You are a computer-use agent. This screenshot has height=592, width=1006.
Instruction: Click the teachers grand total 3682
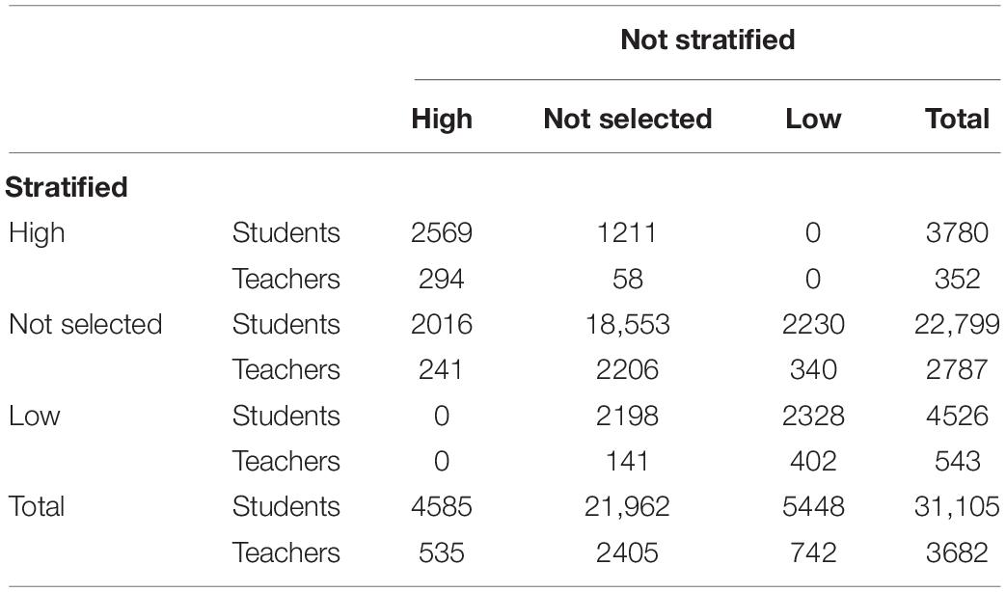957,552
